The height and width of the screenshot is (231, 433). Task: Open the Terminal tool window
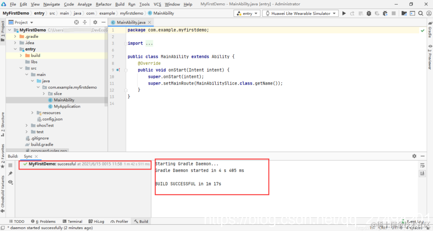72,221
